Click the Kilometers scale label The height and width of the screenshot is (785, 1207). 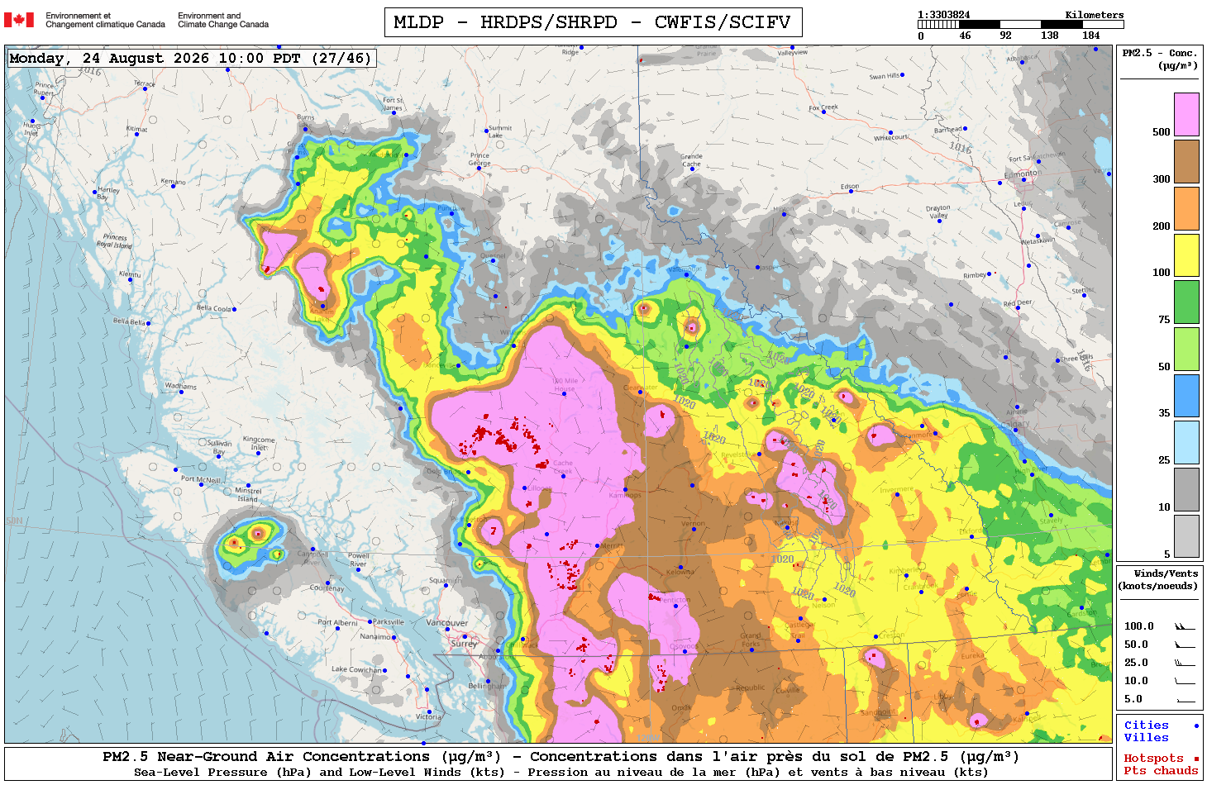1095,15
